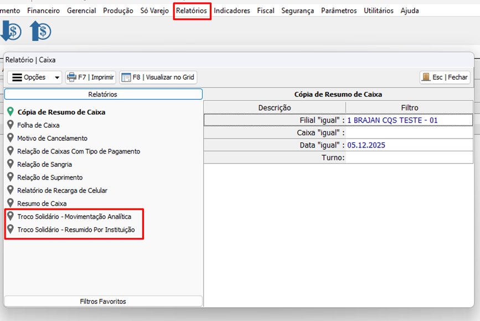This screenshot has height=321, width=480.
Task: Click the Relatórios panel header
Action: tap(103, 94)
